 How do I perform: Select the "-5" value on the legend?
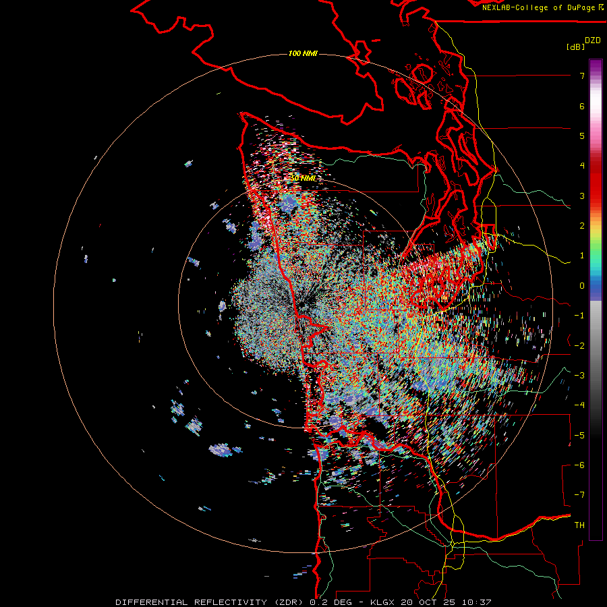tap(579, 436)
